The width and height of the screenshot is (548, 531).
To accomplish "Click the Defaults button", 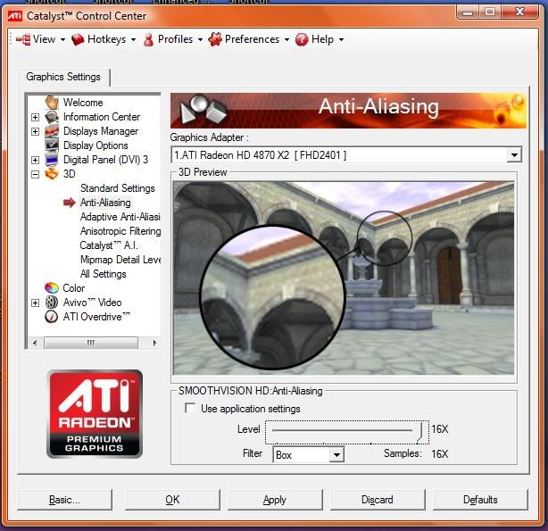I will (x=480, y=500).
